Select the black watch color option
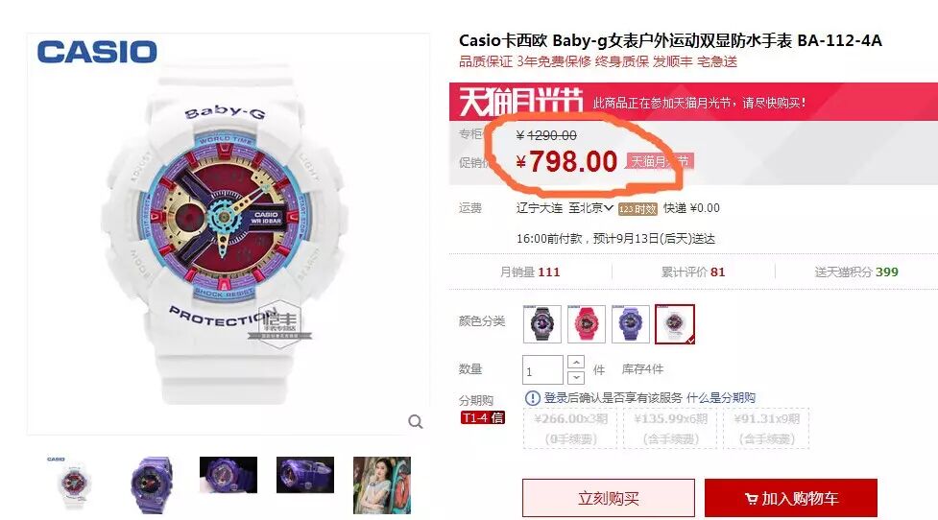938x520 pixels. 542,324
